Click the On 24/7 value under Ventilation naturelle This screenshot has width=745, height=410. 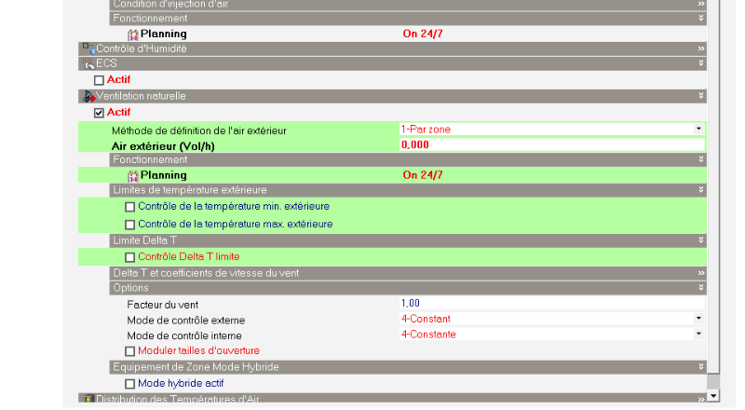tap(422, 175)
